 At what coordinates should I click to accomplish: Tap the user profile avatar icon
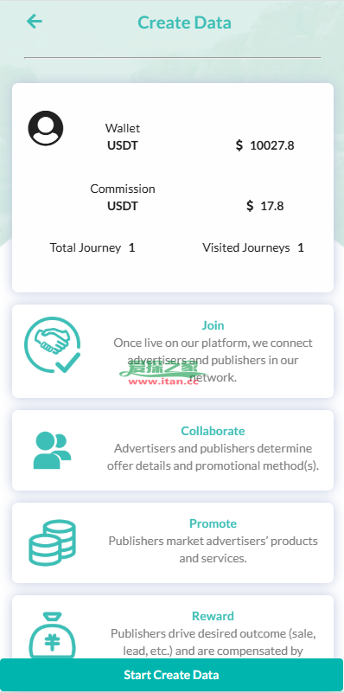pyautogui.click(x=46, y=128)
